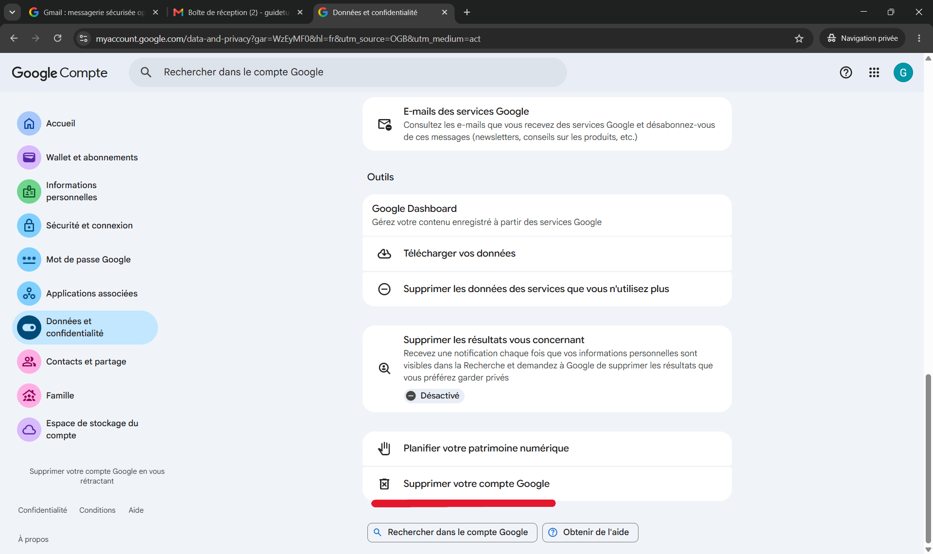Open a new browser tab

click(467, 12)
